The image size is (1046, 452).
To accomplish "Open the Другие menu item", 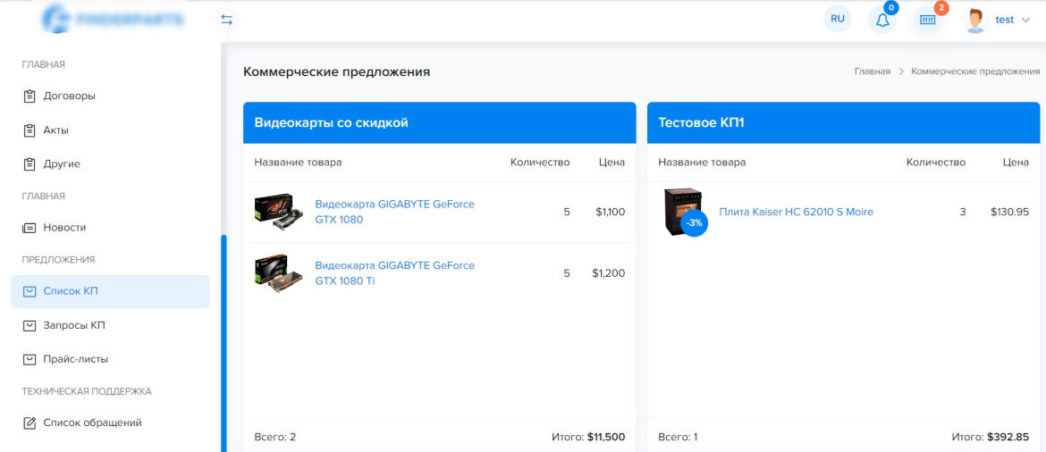I will point(110,163).
